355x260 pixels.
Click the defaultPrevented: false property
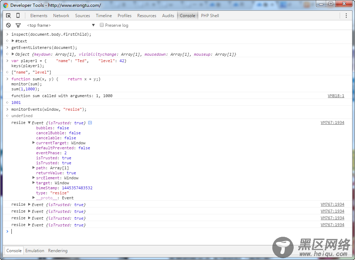63,148
